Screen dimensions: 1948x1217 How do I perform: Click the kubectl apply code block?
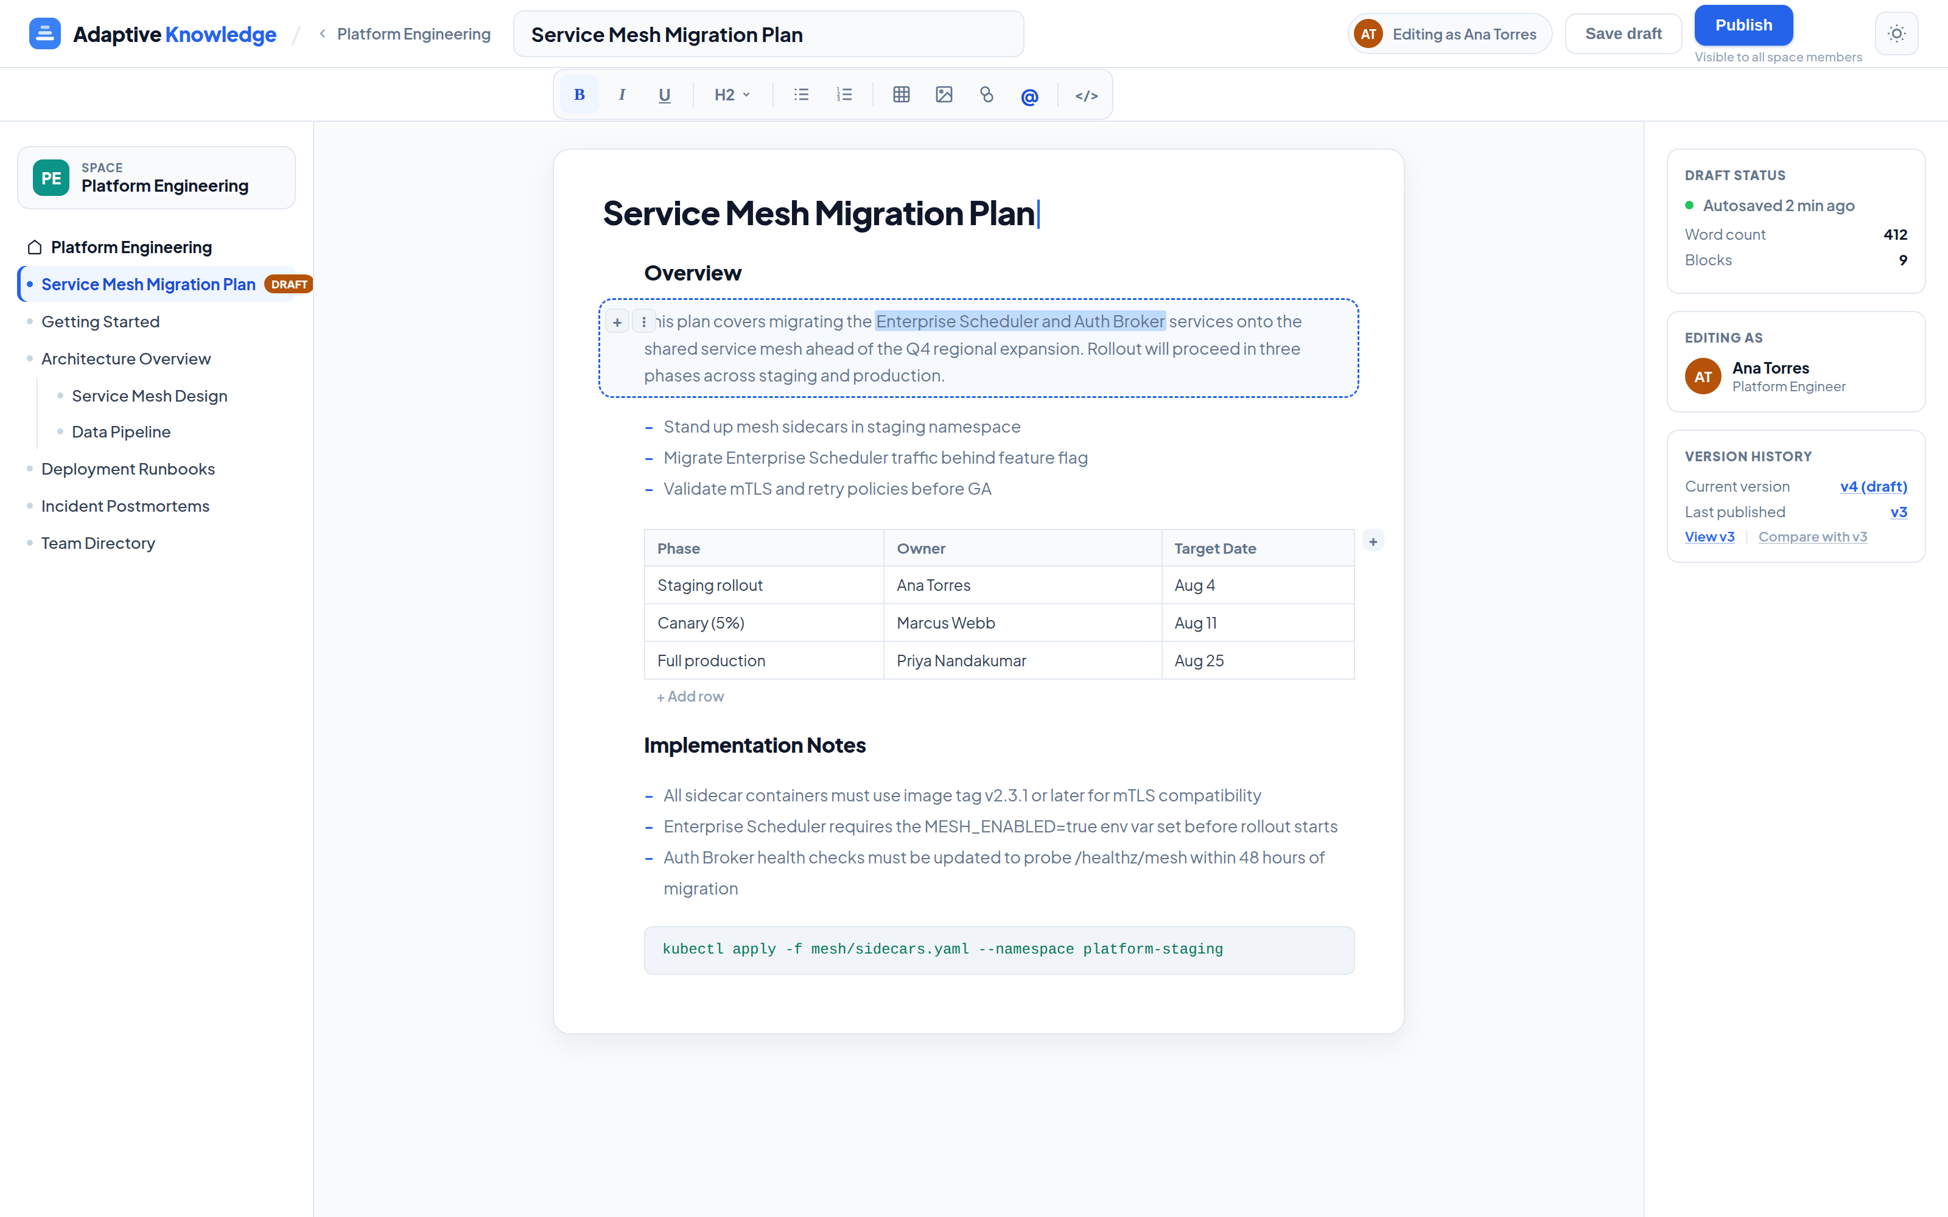999,950
